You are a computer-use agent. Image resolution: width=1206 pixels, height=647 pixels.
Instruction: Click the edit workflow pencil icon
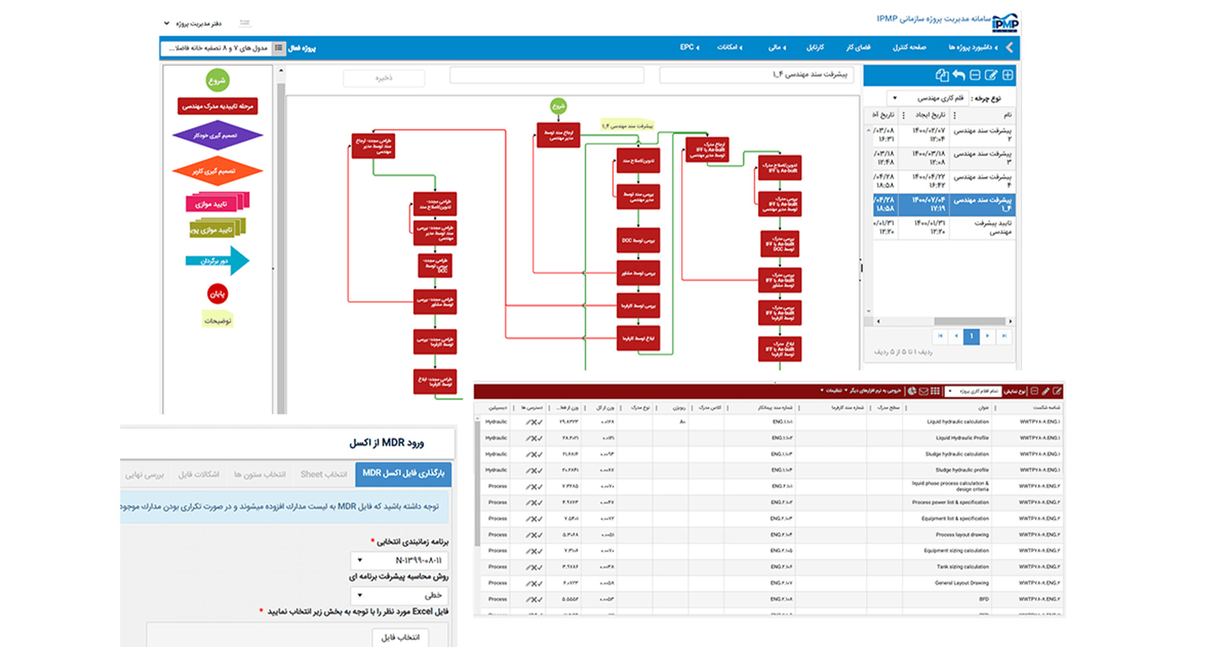pos(991,75)
